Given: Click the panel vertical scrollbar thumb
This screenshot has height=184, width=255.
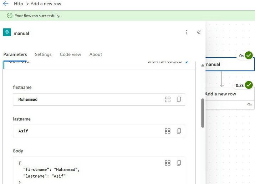Looking at the screenshot, I should pyautogui.click(x=203, y=113).
